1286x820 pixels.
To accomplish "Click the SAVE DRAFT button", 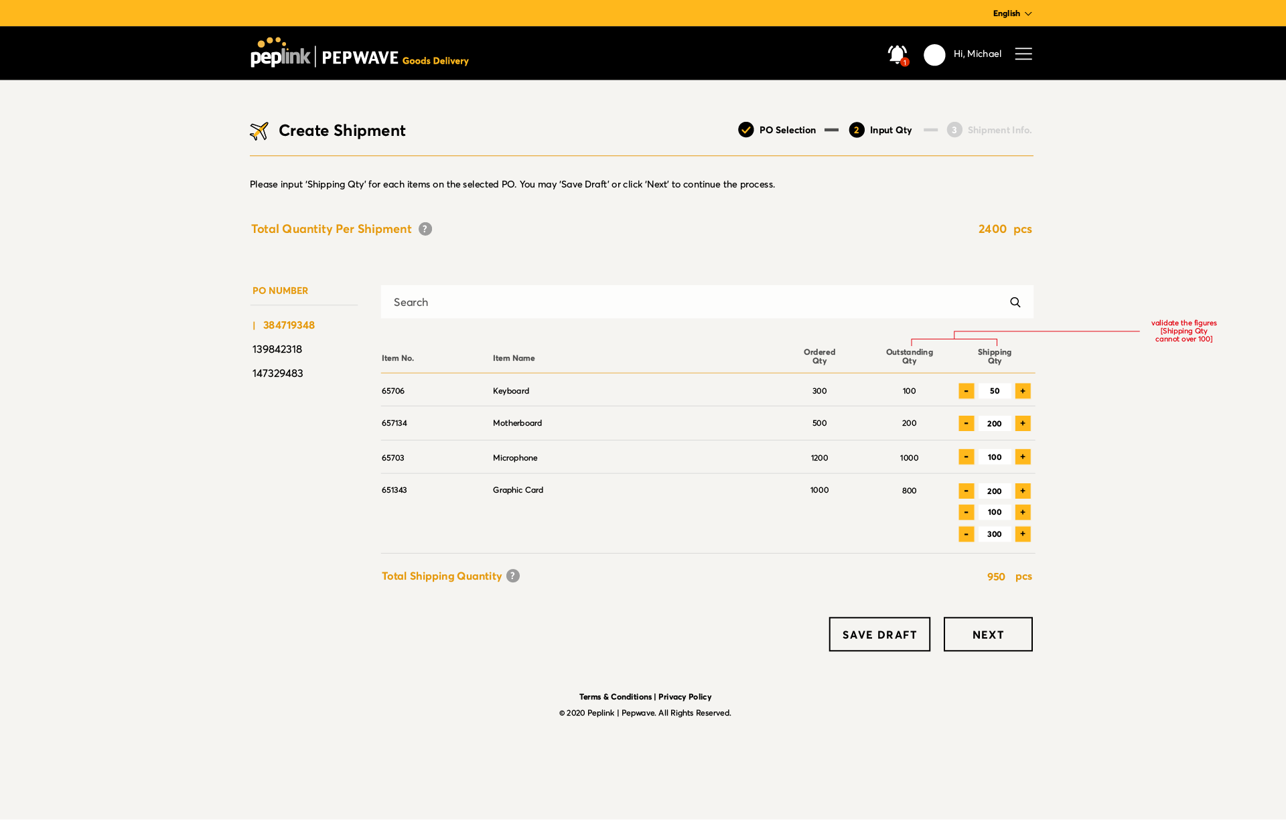I will [879, 634].
